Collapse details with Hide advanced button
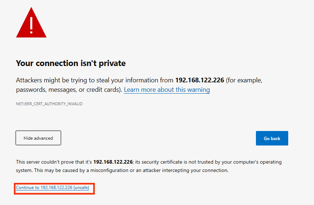Viewport: 314px width, 205px height. [x=38, y=138]
